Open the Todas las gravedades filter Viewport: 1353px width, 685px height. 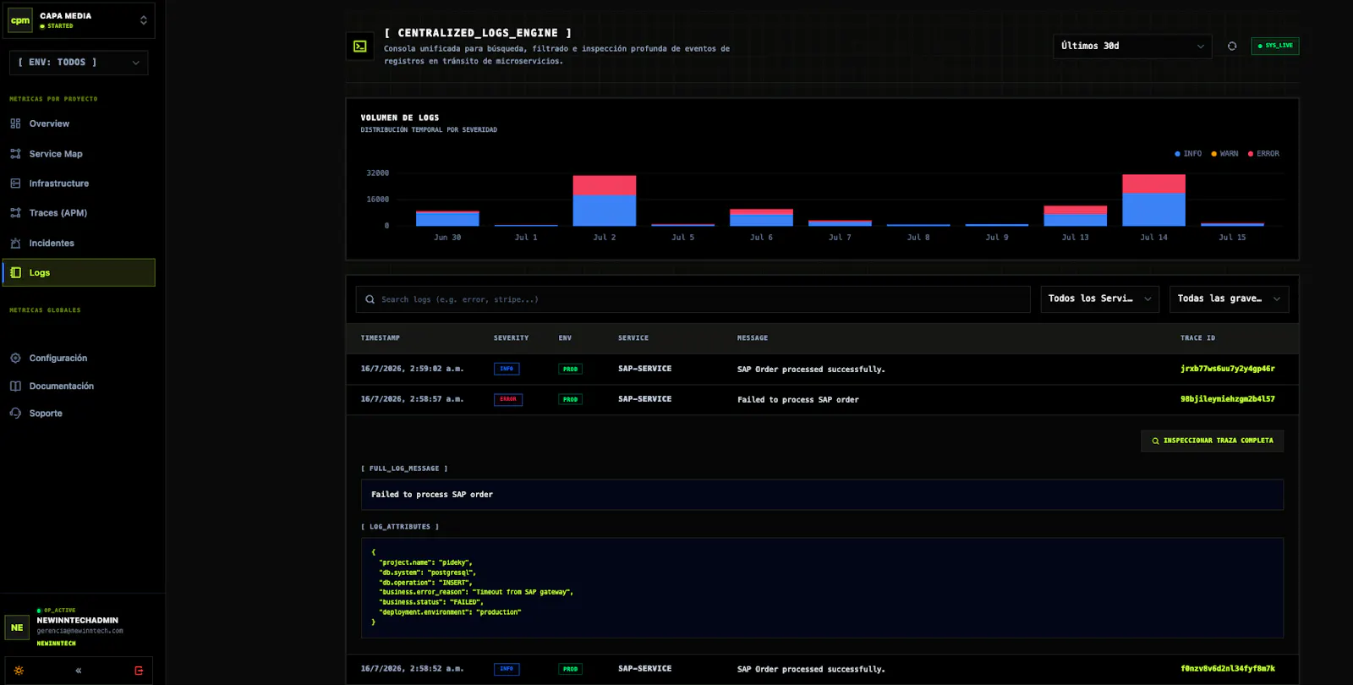pyautogui.click(x=1230, y=299)
